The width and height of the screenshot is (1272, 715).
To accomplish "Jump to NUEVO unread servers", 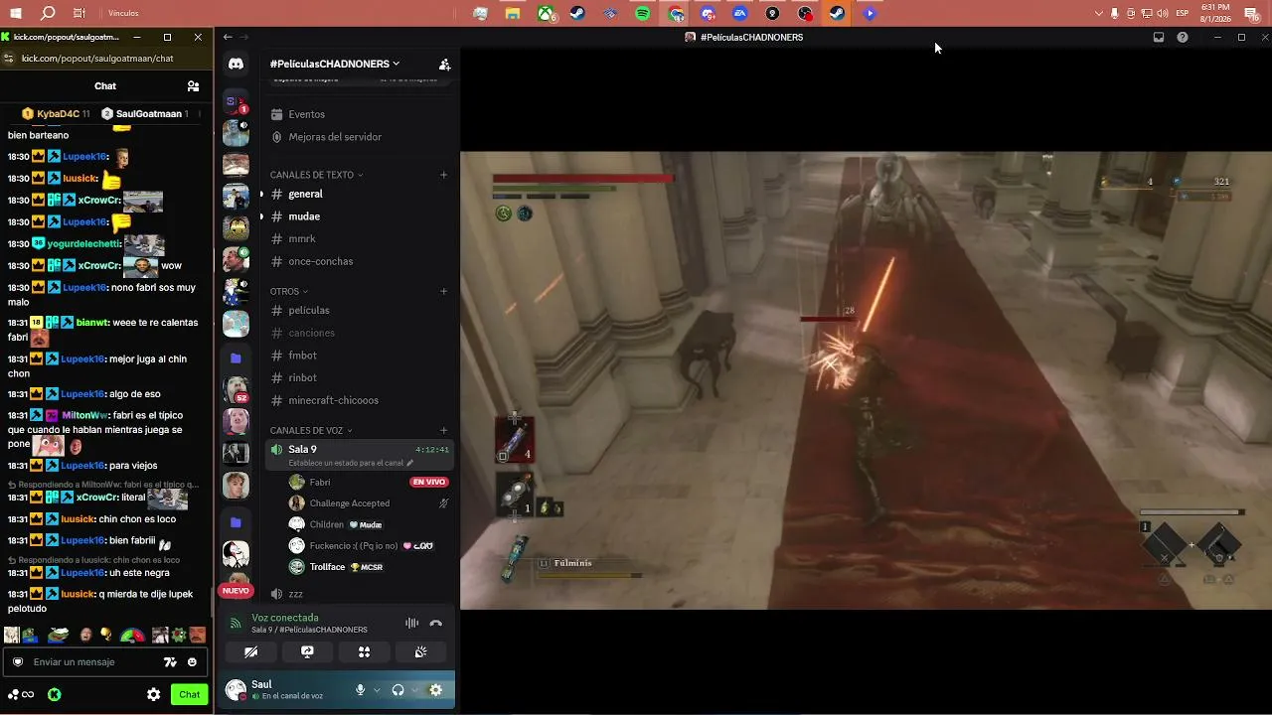I will (x=236, y=591).
